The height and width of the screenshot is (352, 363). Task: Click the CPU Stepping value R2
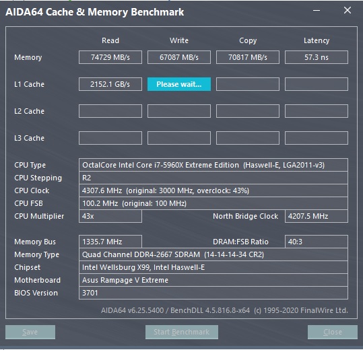pyautogui.click(x=213, y=178)
